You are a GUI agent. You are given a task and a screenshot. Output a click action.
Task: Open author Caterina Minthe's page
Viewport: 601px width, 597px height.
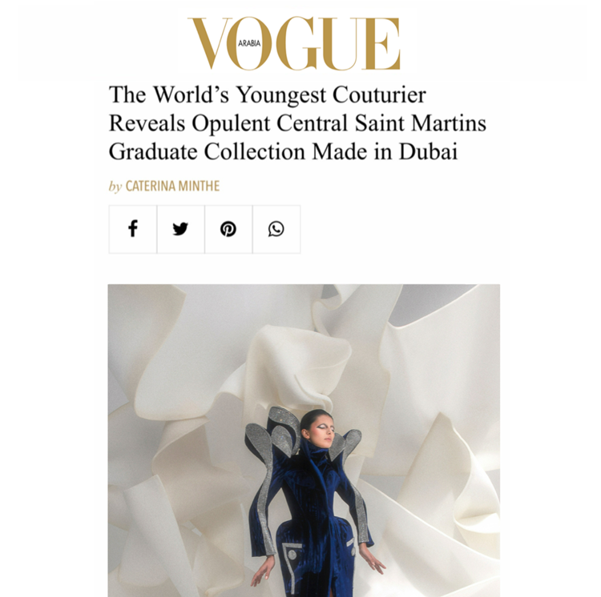point(172,186)
